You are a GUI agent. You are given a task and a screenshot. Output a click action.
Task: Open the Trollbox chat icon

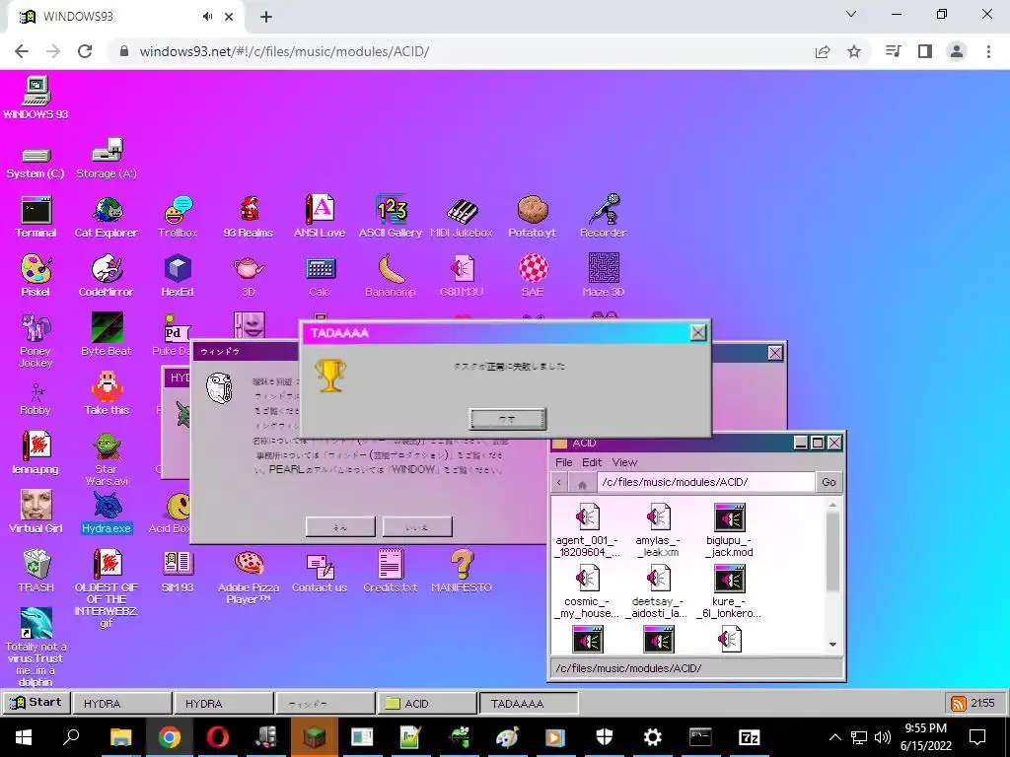pyautogui.click(x=178, y=210)
